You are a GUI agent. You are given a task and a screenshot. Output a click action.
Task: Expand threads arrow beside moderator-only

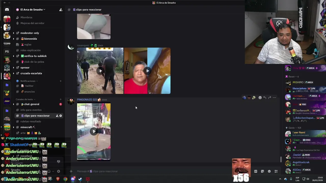click(x=13, y=33)
